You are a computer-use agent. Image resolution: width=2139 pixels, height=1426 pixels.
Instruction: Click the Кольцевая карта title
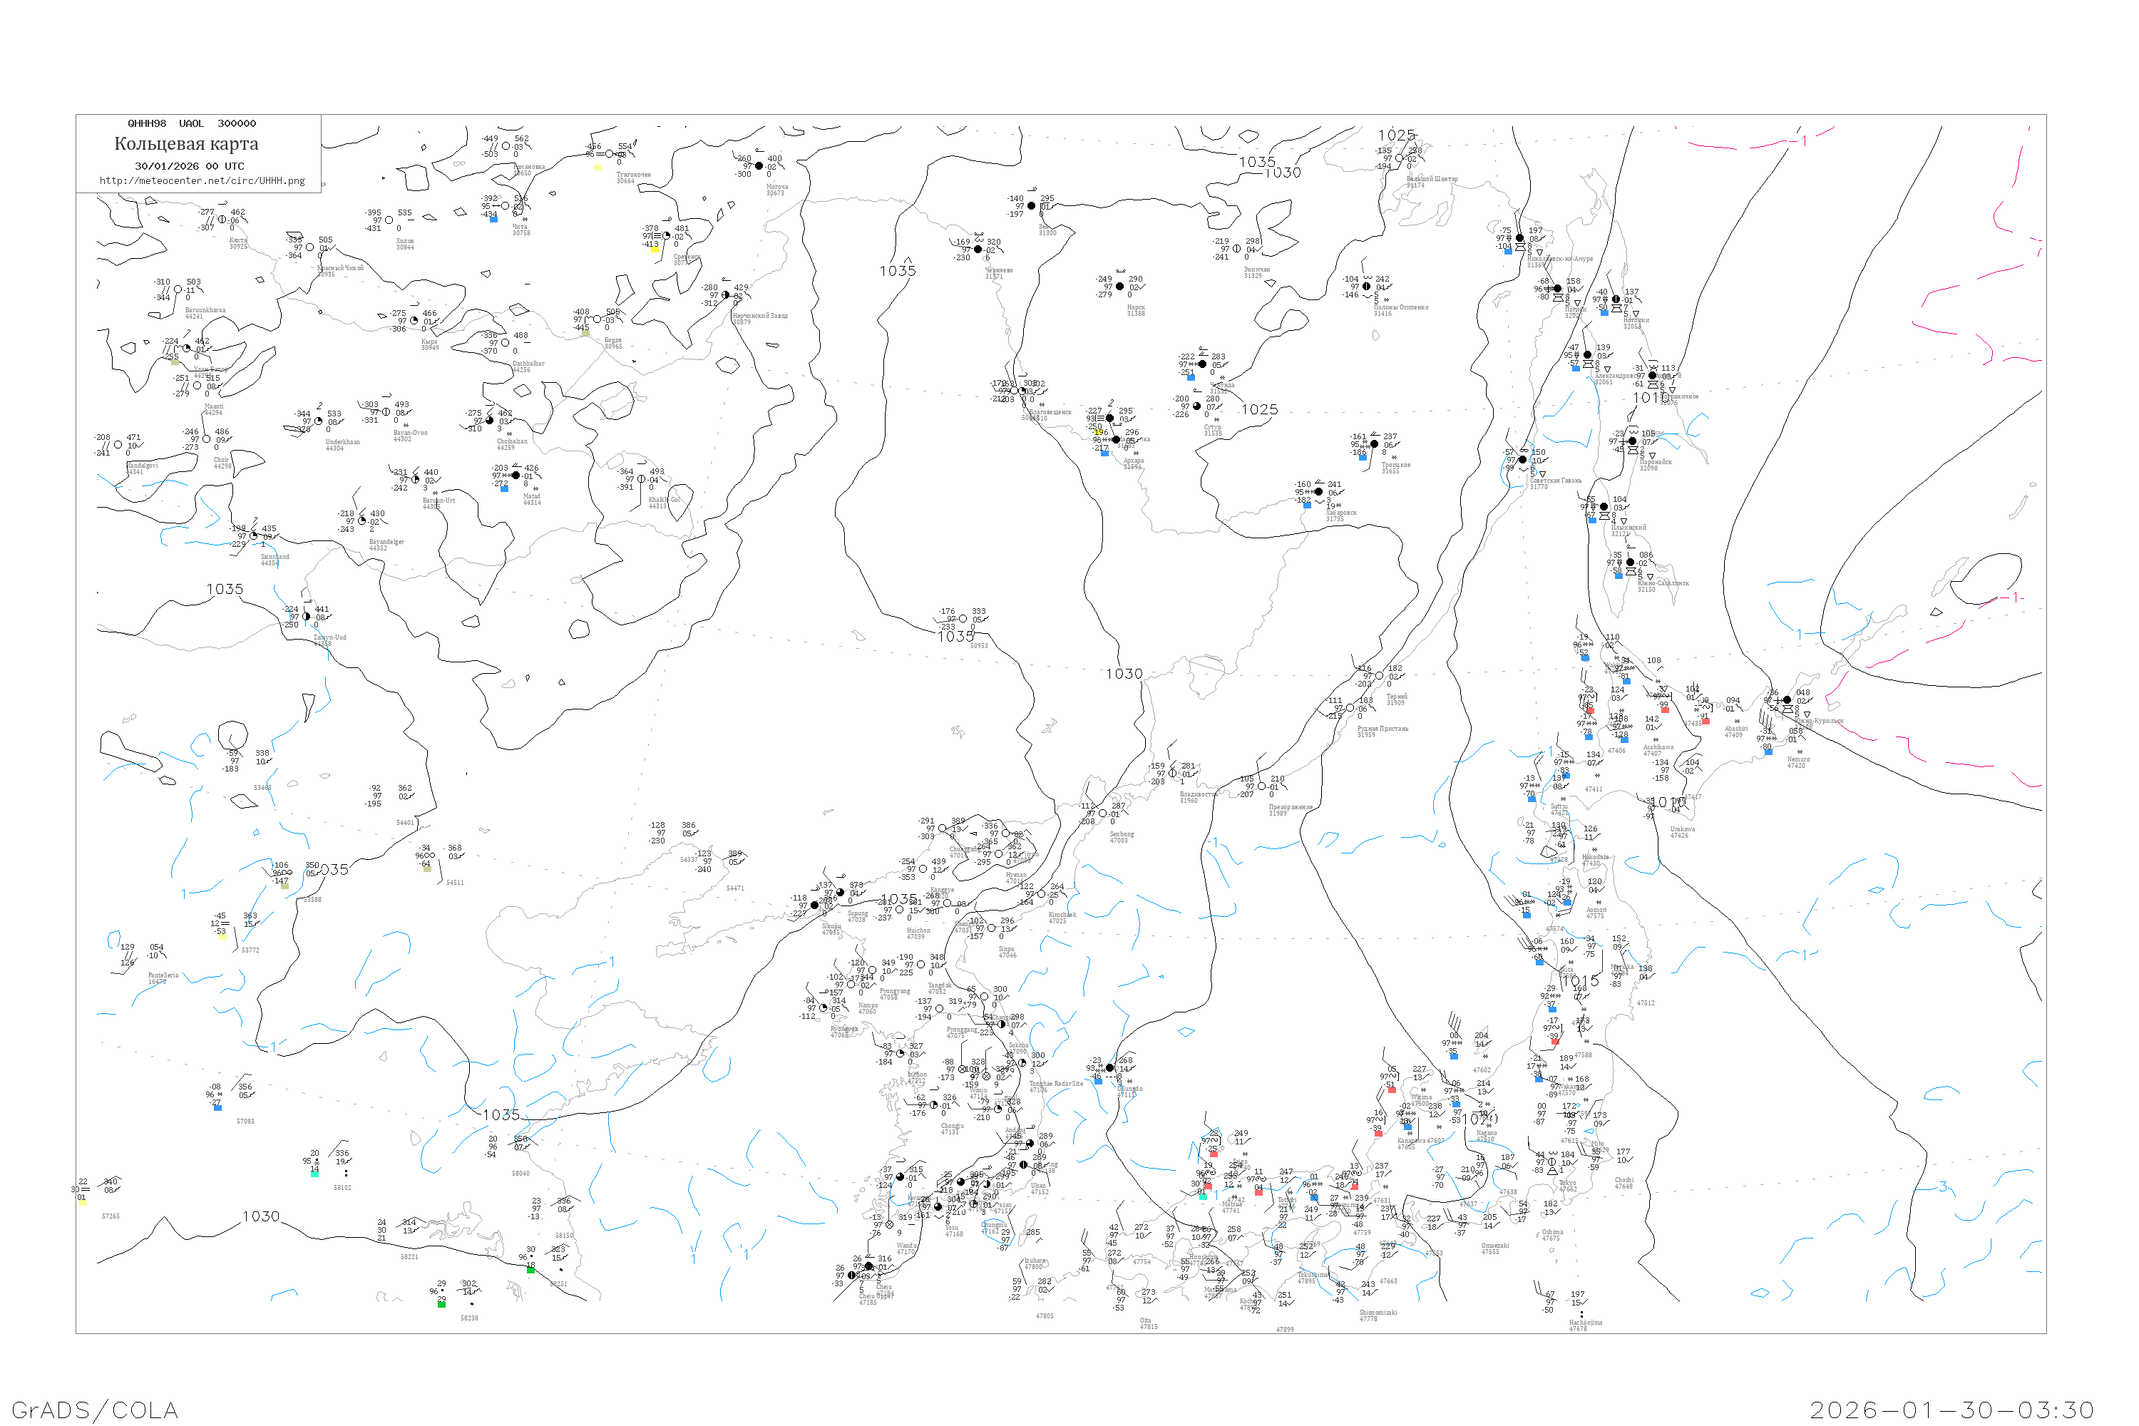tap(186, 144)
